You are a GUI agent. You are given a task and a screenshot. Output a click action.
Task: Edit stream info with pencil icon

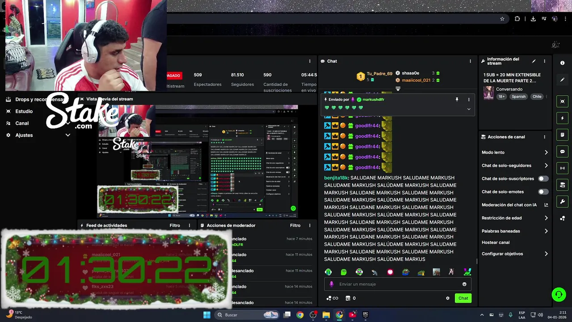pos(534,61)
